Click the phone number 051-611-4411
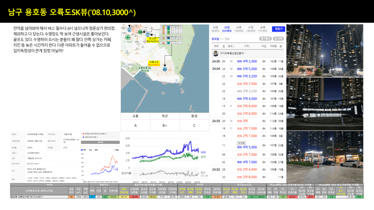This screenshot has height=210, width=374. click(x=33, y=164)
